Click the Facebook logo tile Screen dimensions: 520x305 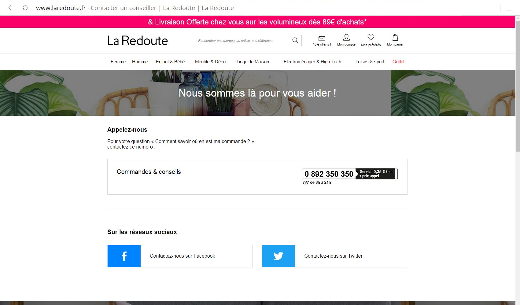(x=124, y=256)
